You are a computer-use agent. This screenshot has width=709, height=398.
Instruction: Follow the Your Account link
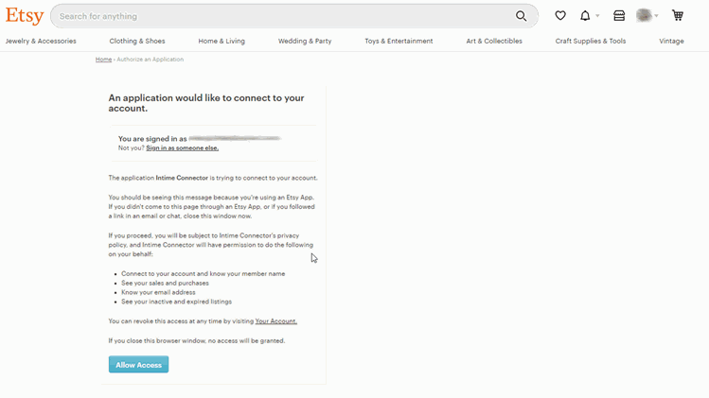(x=275, y=321)
